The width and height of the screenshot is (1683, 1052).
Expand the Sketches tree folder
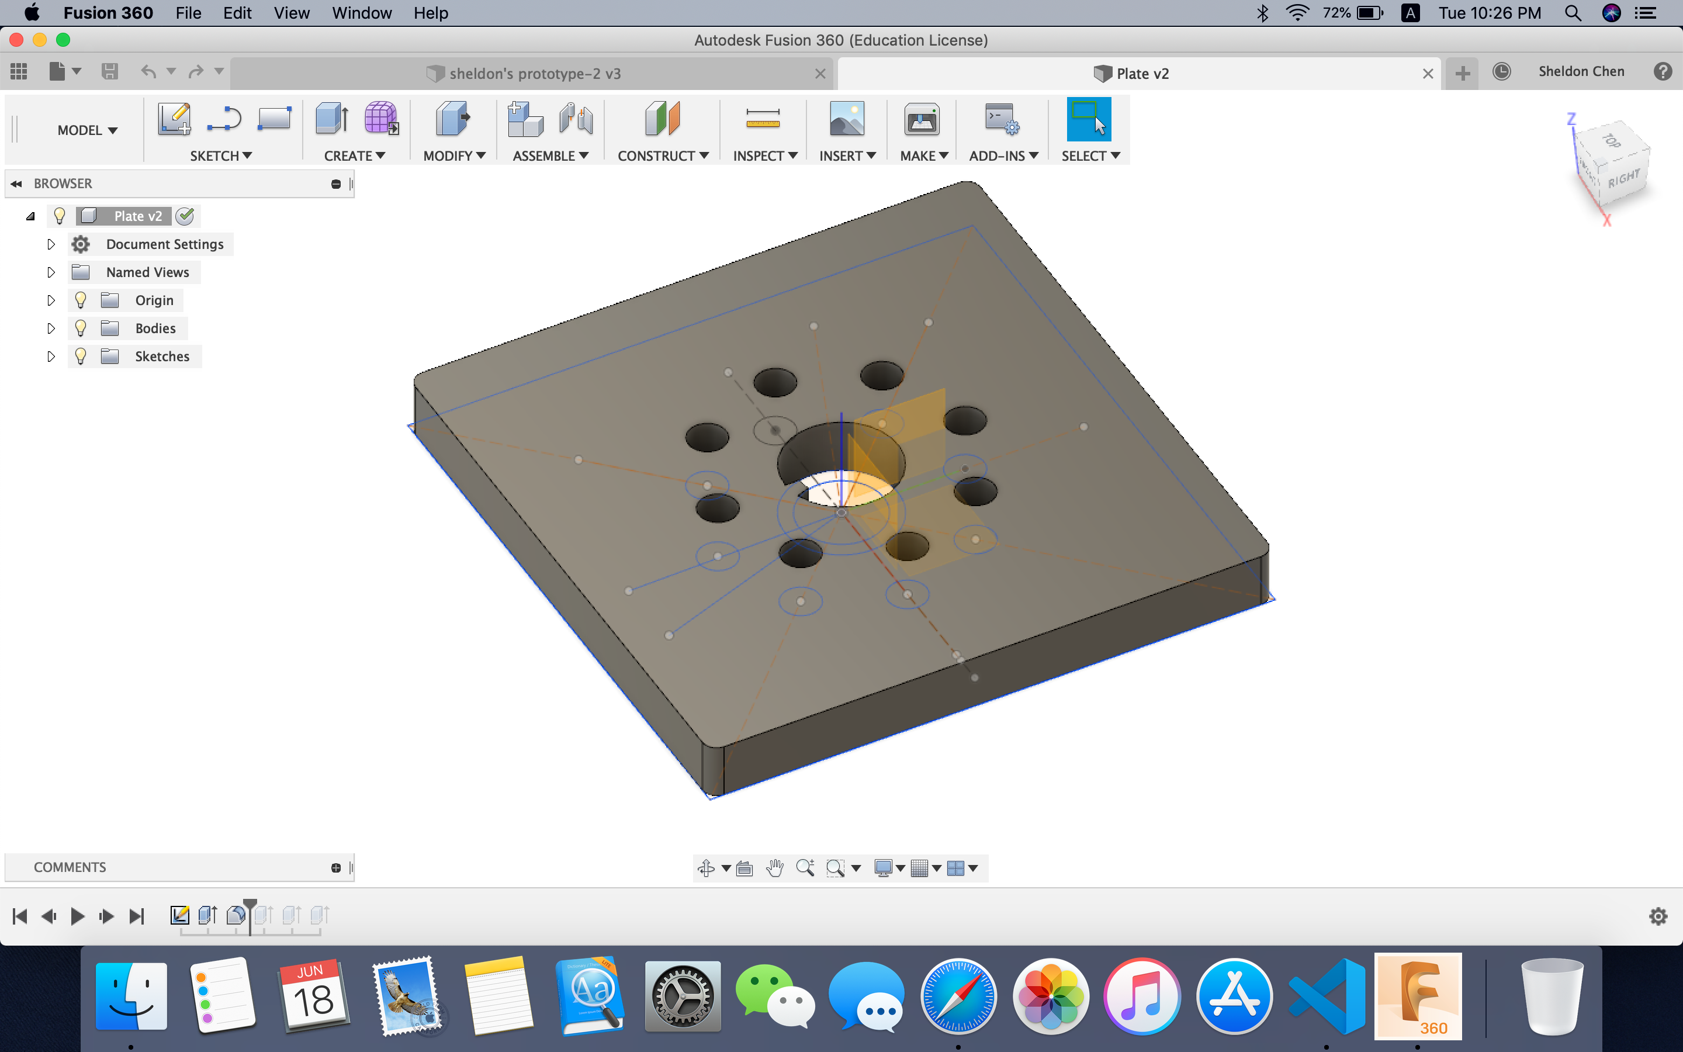click(x=51, y=357)
